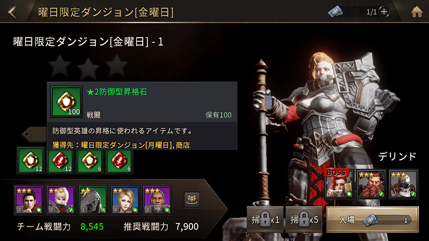This screenshot has width=429, height=241.
Task: Add dungeon tickets with the plus button
Action: click(384, 12)
